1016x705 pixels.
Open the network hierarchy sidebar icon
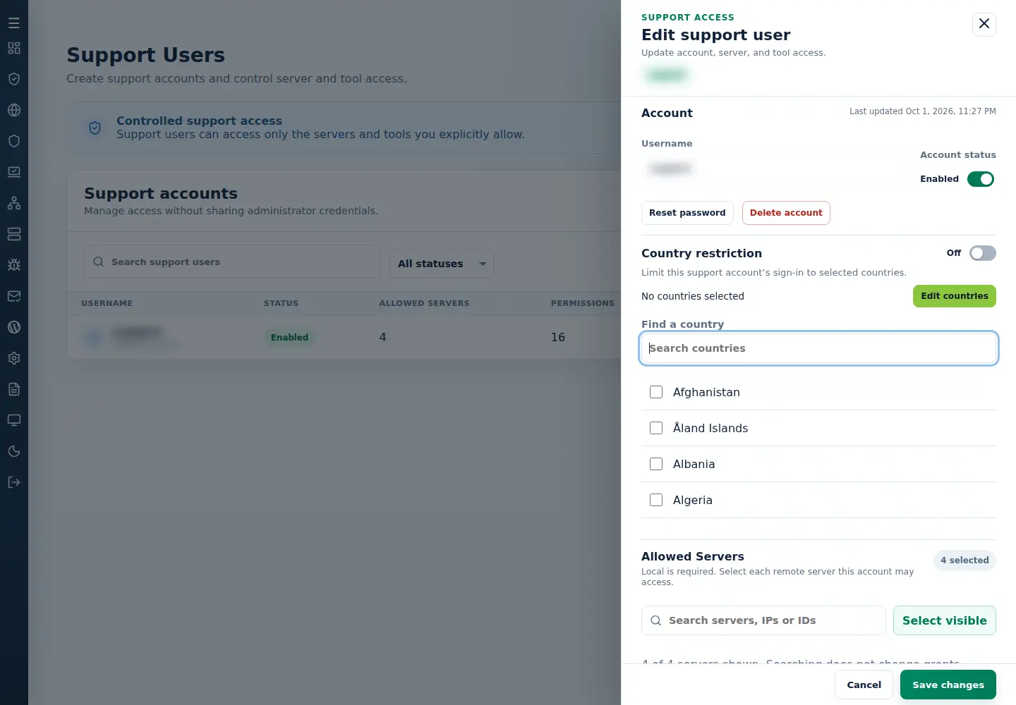point(14,203)
